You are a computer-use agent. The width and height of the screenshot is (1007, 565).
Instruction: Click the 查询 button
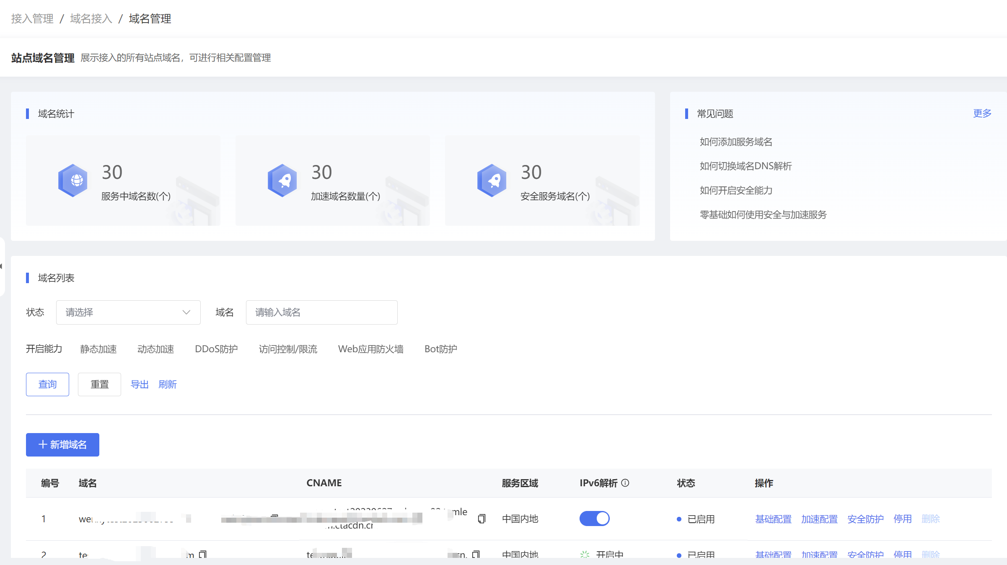47,384
